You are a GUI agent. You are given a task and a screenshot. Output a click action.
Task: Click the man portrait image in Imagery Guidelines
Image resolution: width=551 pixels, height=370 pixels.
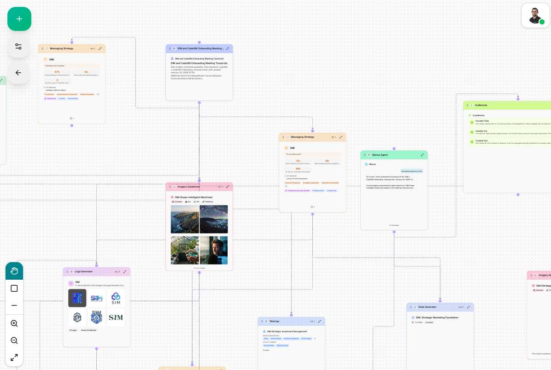click(x=214, y=250)
